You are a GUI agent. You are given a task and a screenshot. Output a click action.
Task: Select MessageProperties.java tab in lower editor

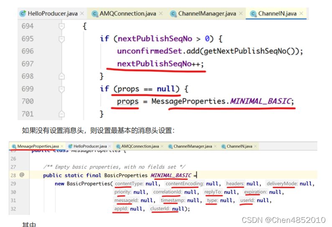(38, 146)
